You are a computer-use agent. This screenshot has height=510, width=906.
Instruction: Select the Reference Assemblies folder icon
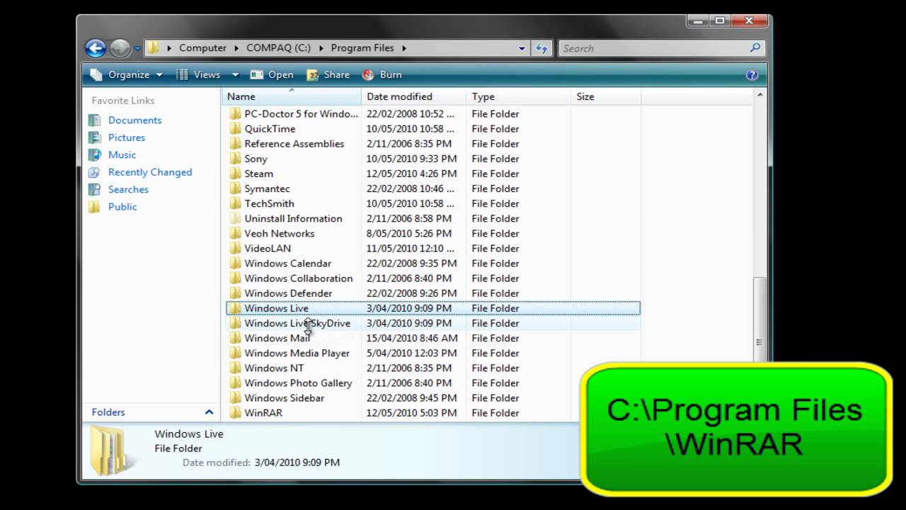pyautogui.click(x=235, y=143)
